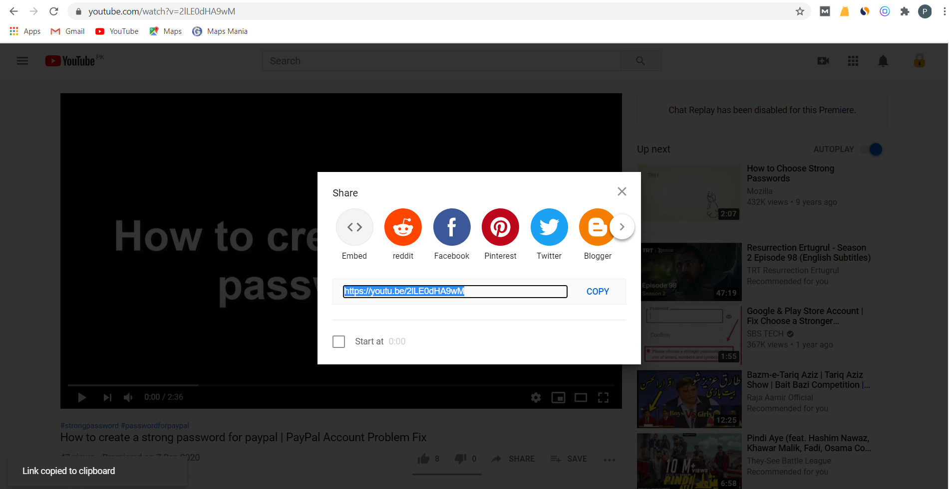Copy the video link
This screenshot has width=949, height=489.
(x=598, y=292)
